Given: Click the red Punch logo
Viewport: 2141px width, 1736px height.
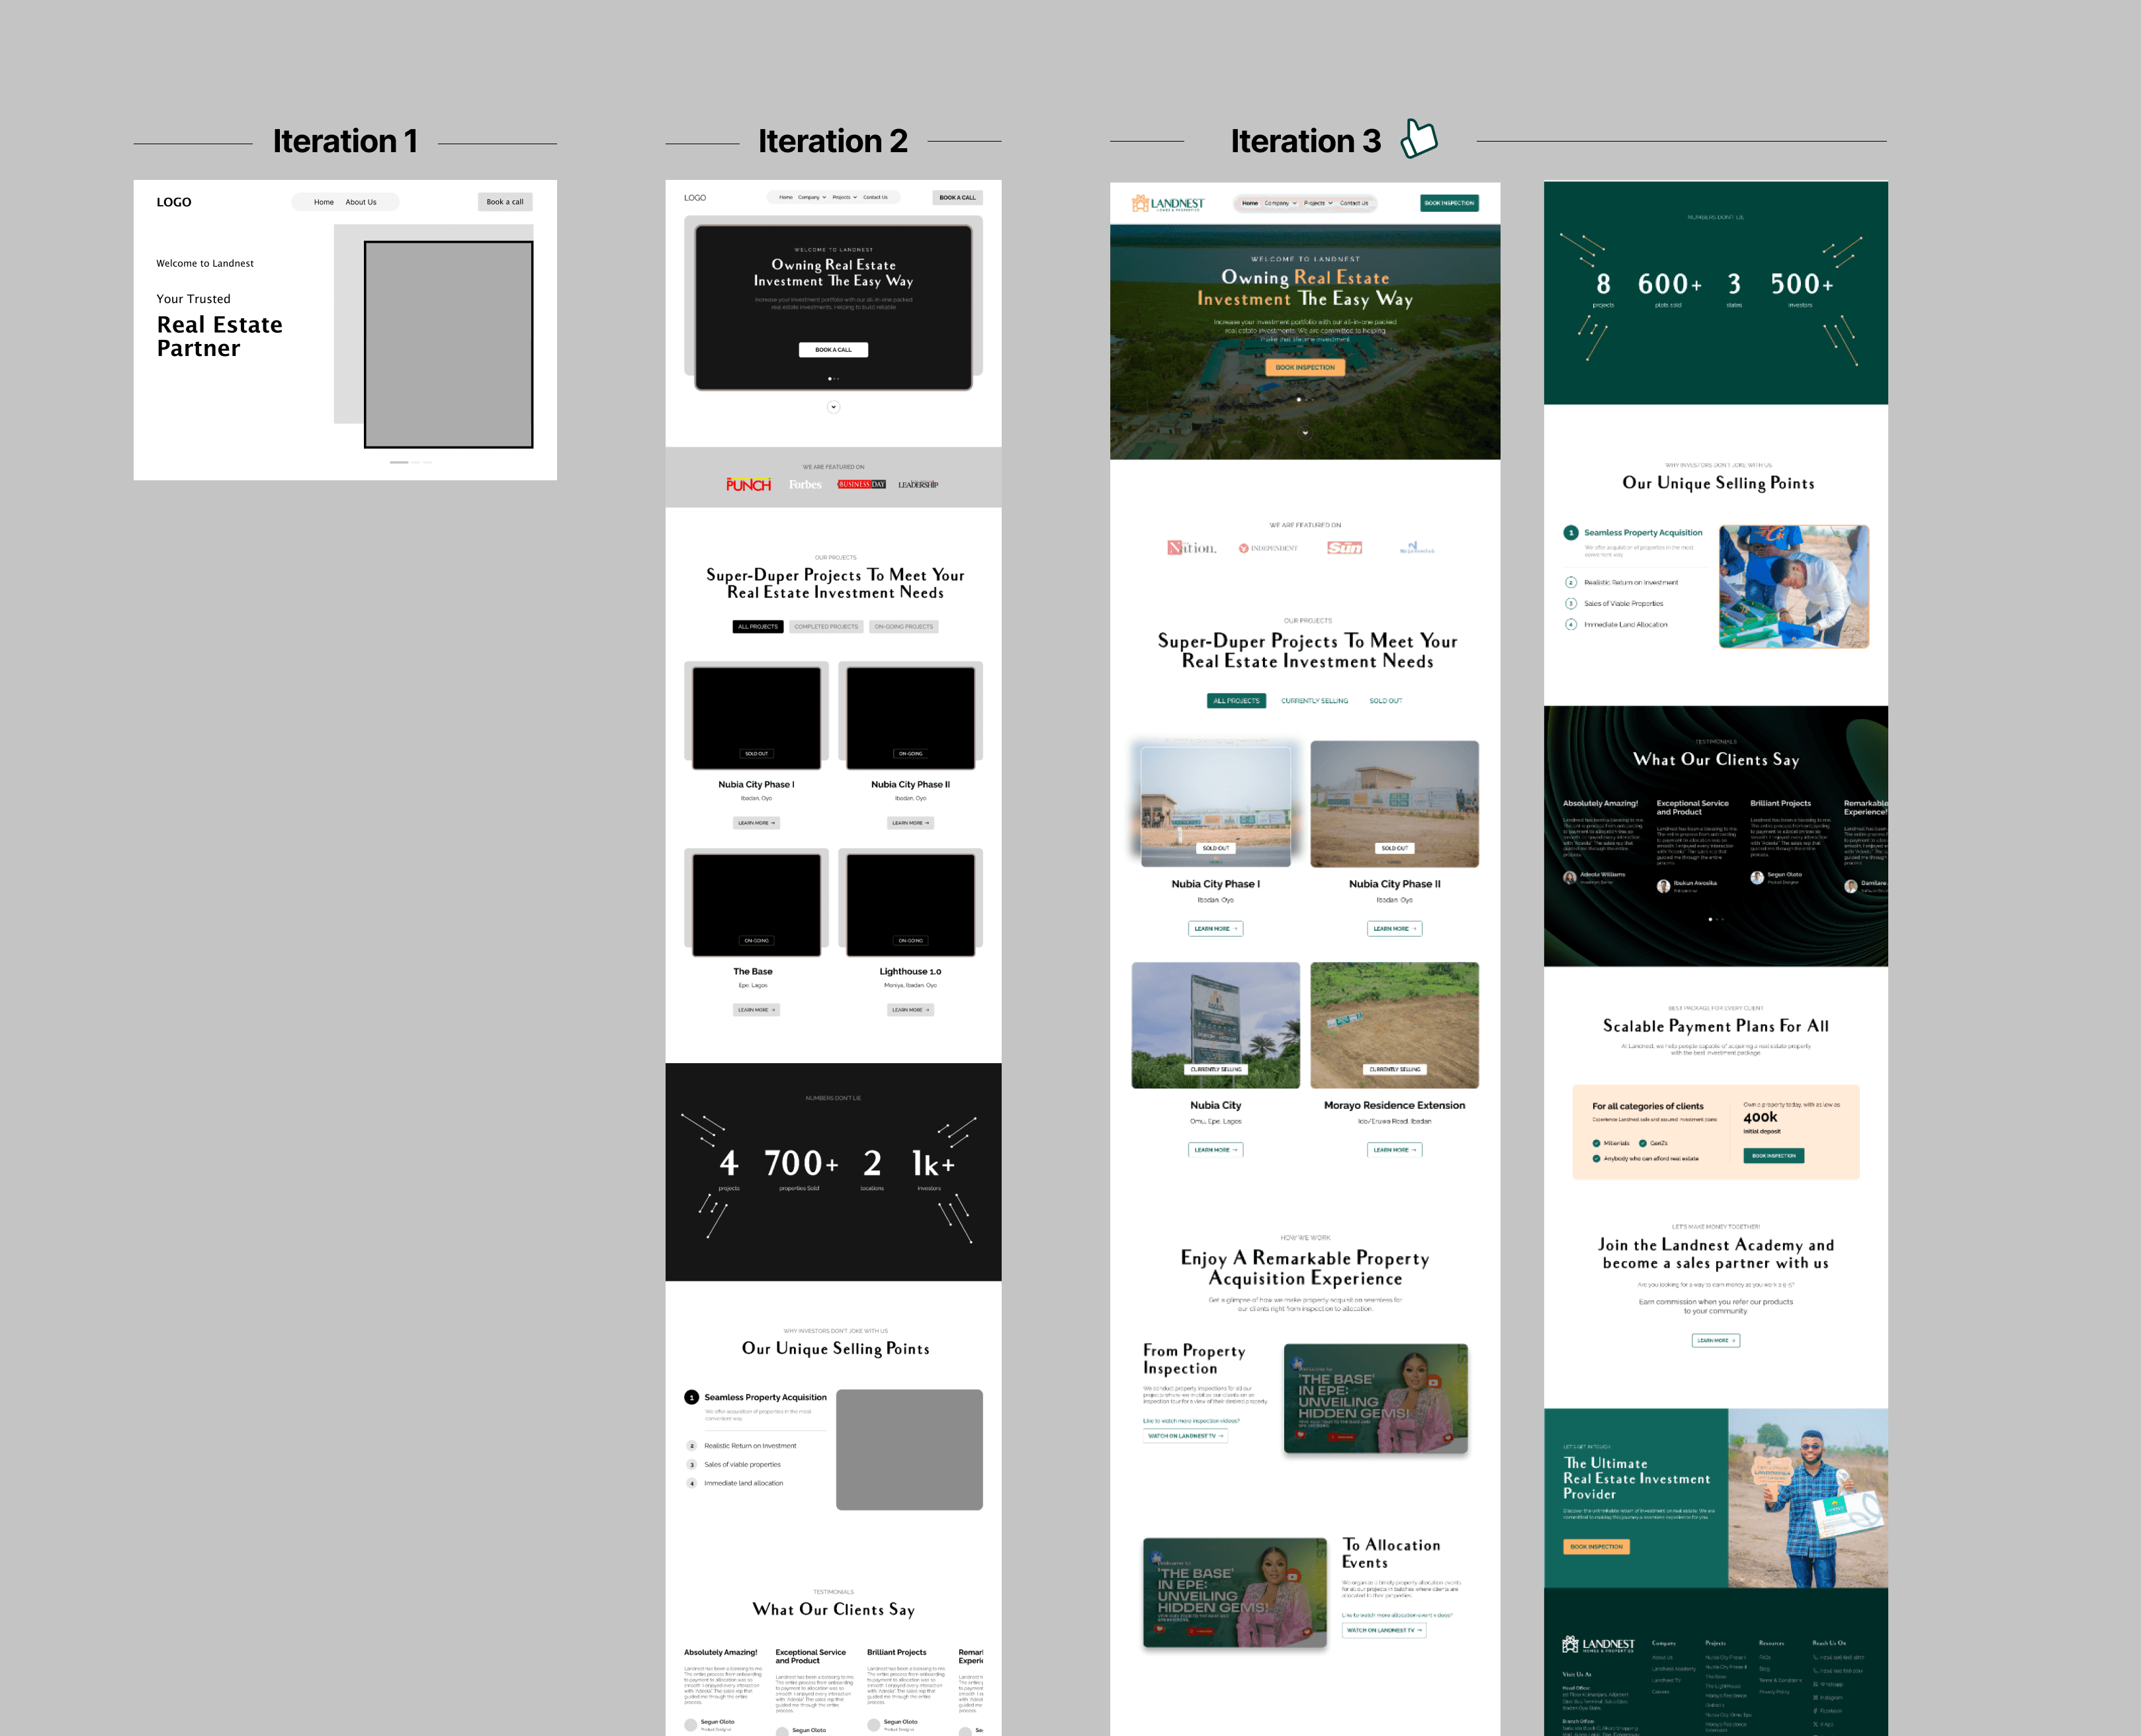Looking at the screenshot, I should point(748,484).
